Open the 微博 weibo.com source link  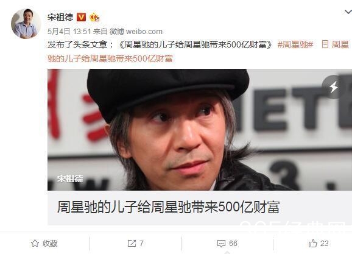pos(136,32)
